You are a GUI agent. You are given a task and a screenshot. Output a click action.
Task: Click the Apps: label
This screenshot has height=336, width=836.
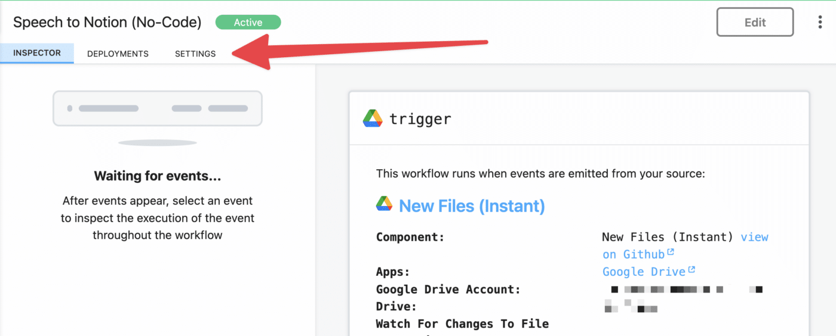click(x=393, y=272)
